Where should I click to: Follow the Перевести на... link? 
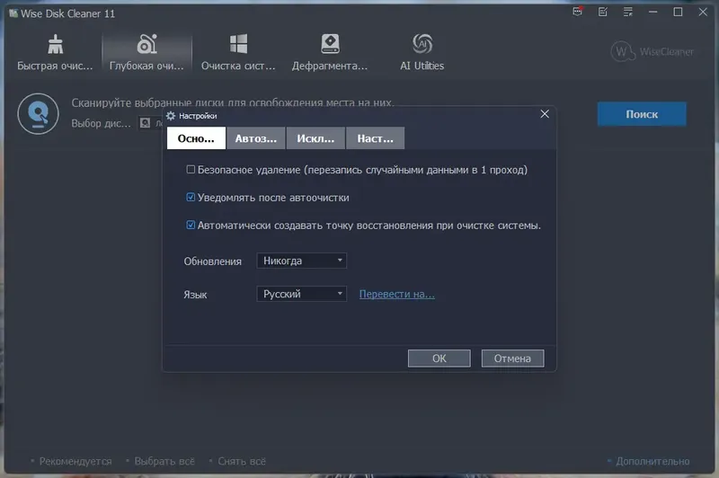coord(397,294)
